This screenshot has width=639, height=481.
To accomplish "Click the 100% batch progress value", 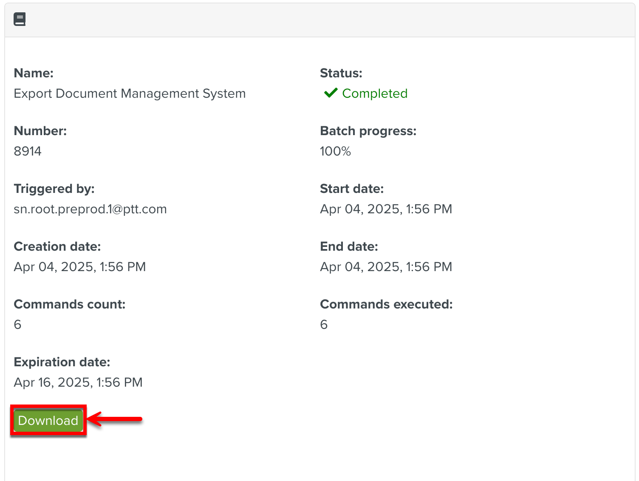I will (x=335, y=151).
